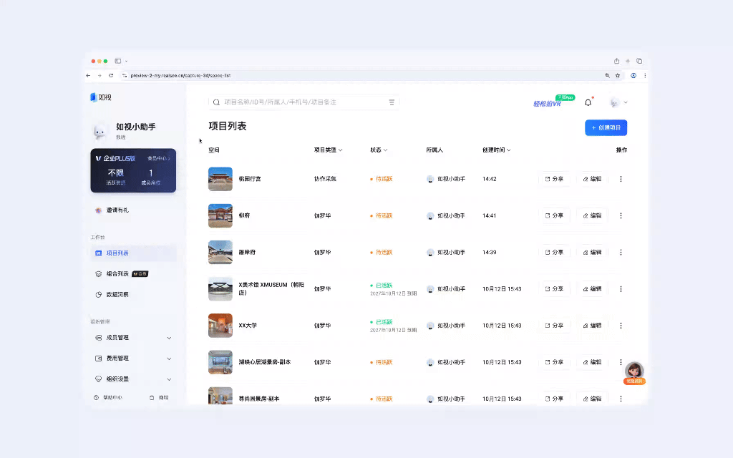
Task: Reload the page with refresh icon
Action: point(111,75)
